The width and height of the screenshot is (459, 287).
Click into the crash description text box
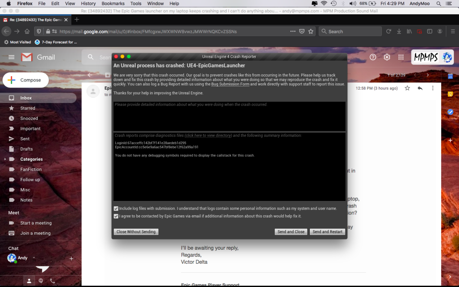click(x=229, y=116)
